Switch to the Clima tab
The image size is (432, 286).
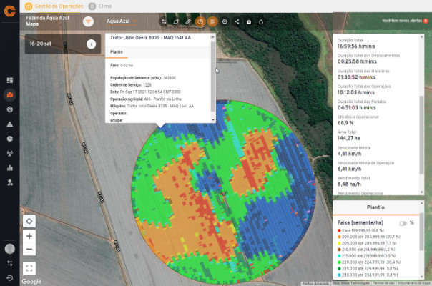tap(100, 6)
